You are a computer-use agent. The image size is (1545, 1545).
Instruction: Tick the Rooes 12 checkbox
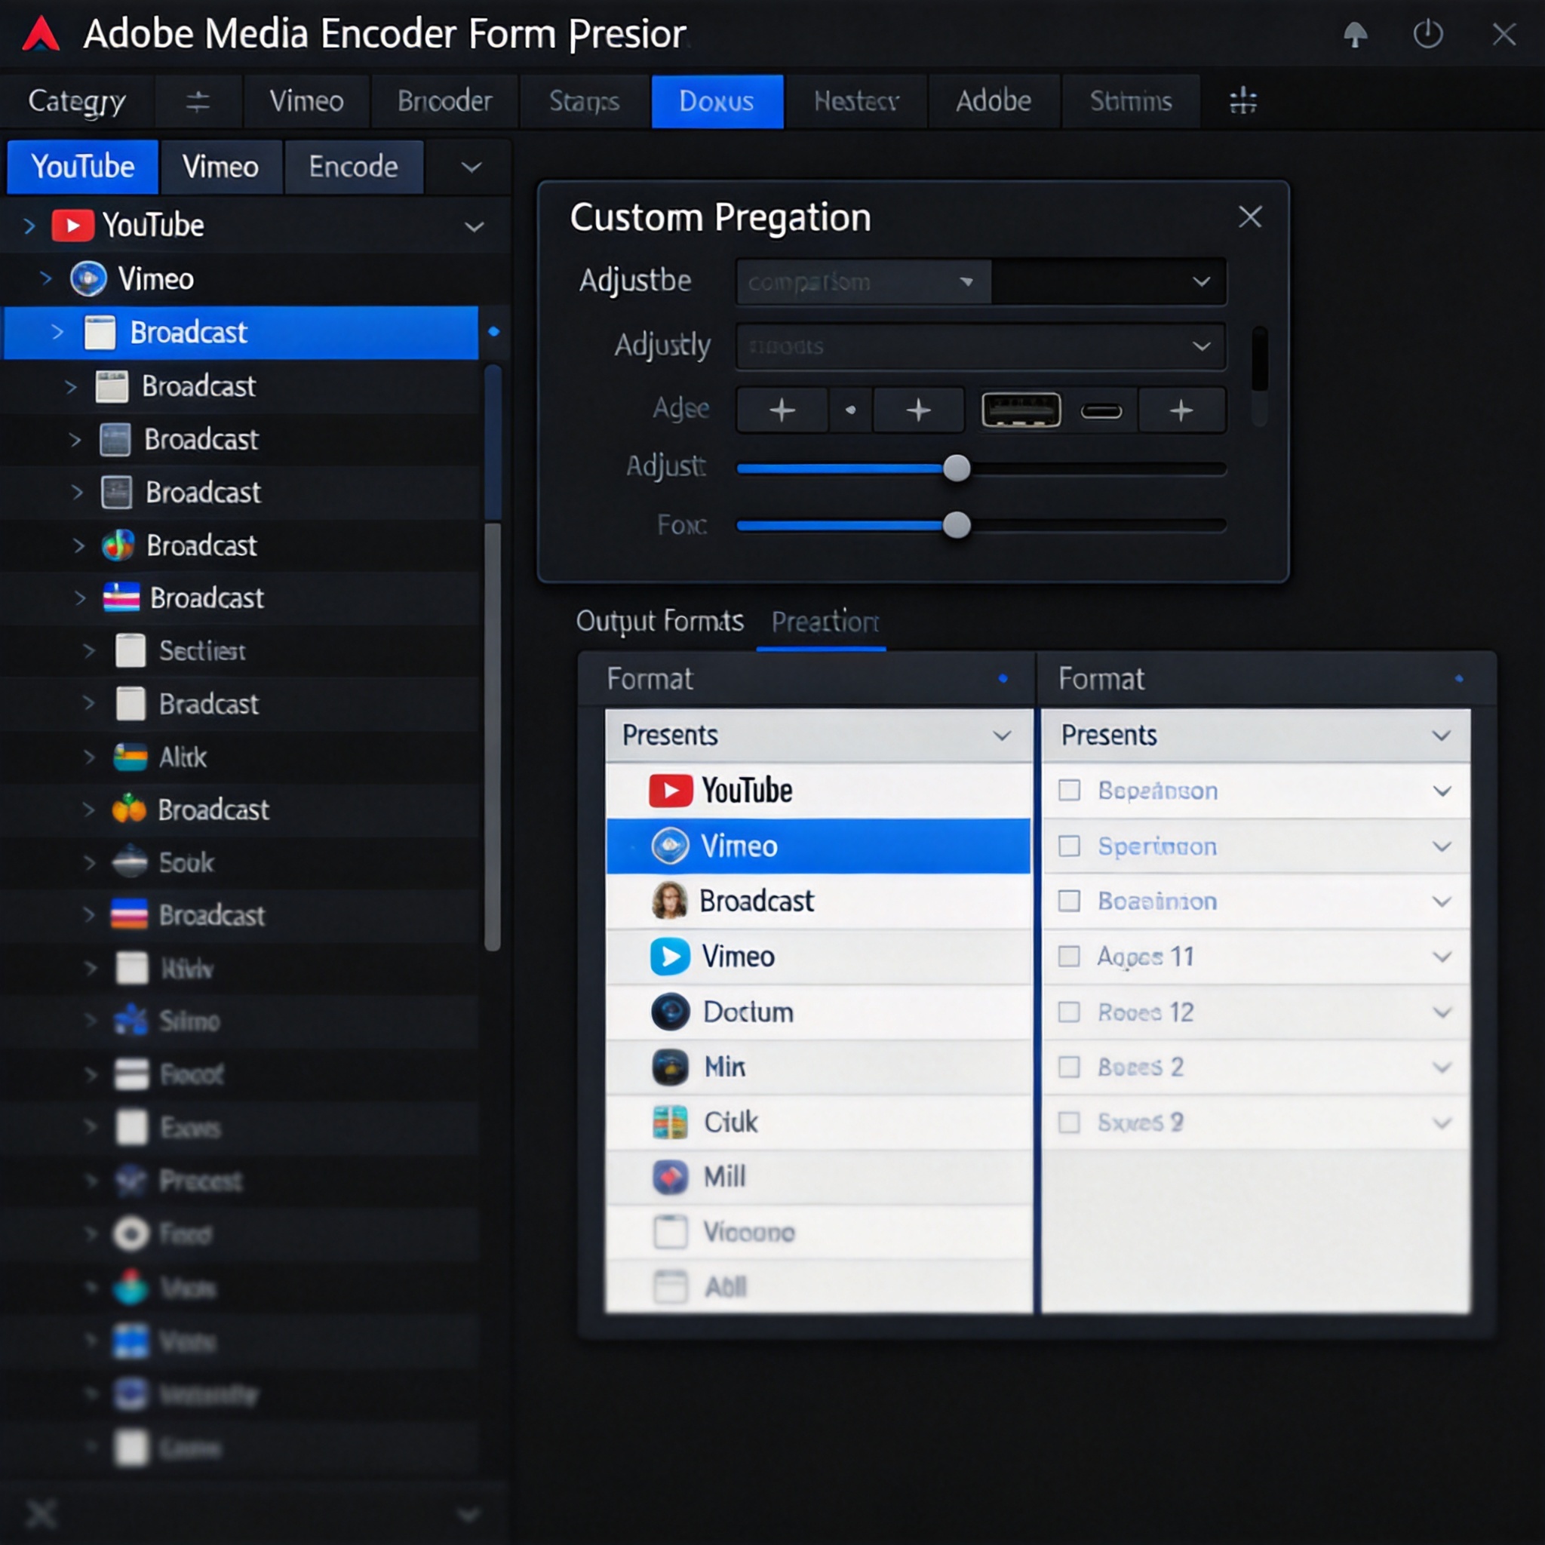coord(1069,1012)
